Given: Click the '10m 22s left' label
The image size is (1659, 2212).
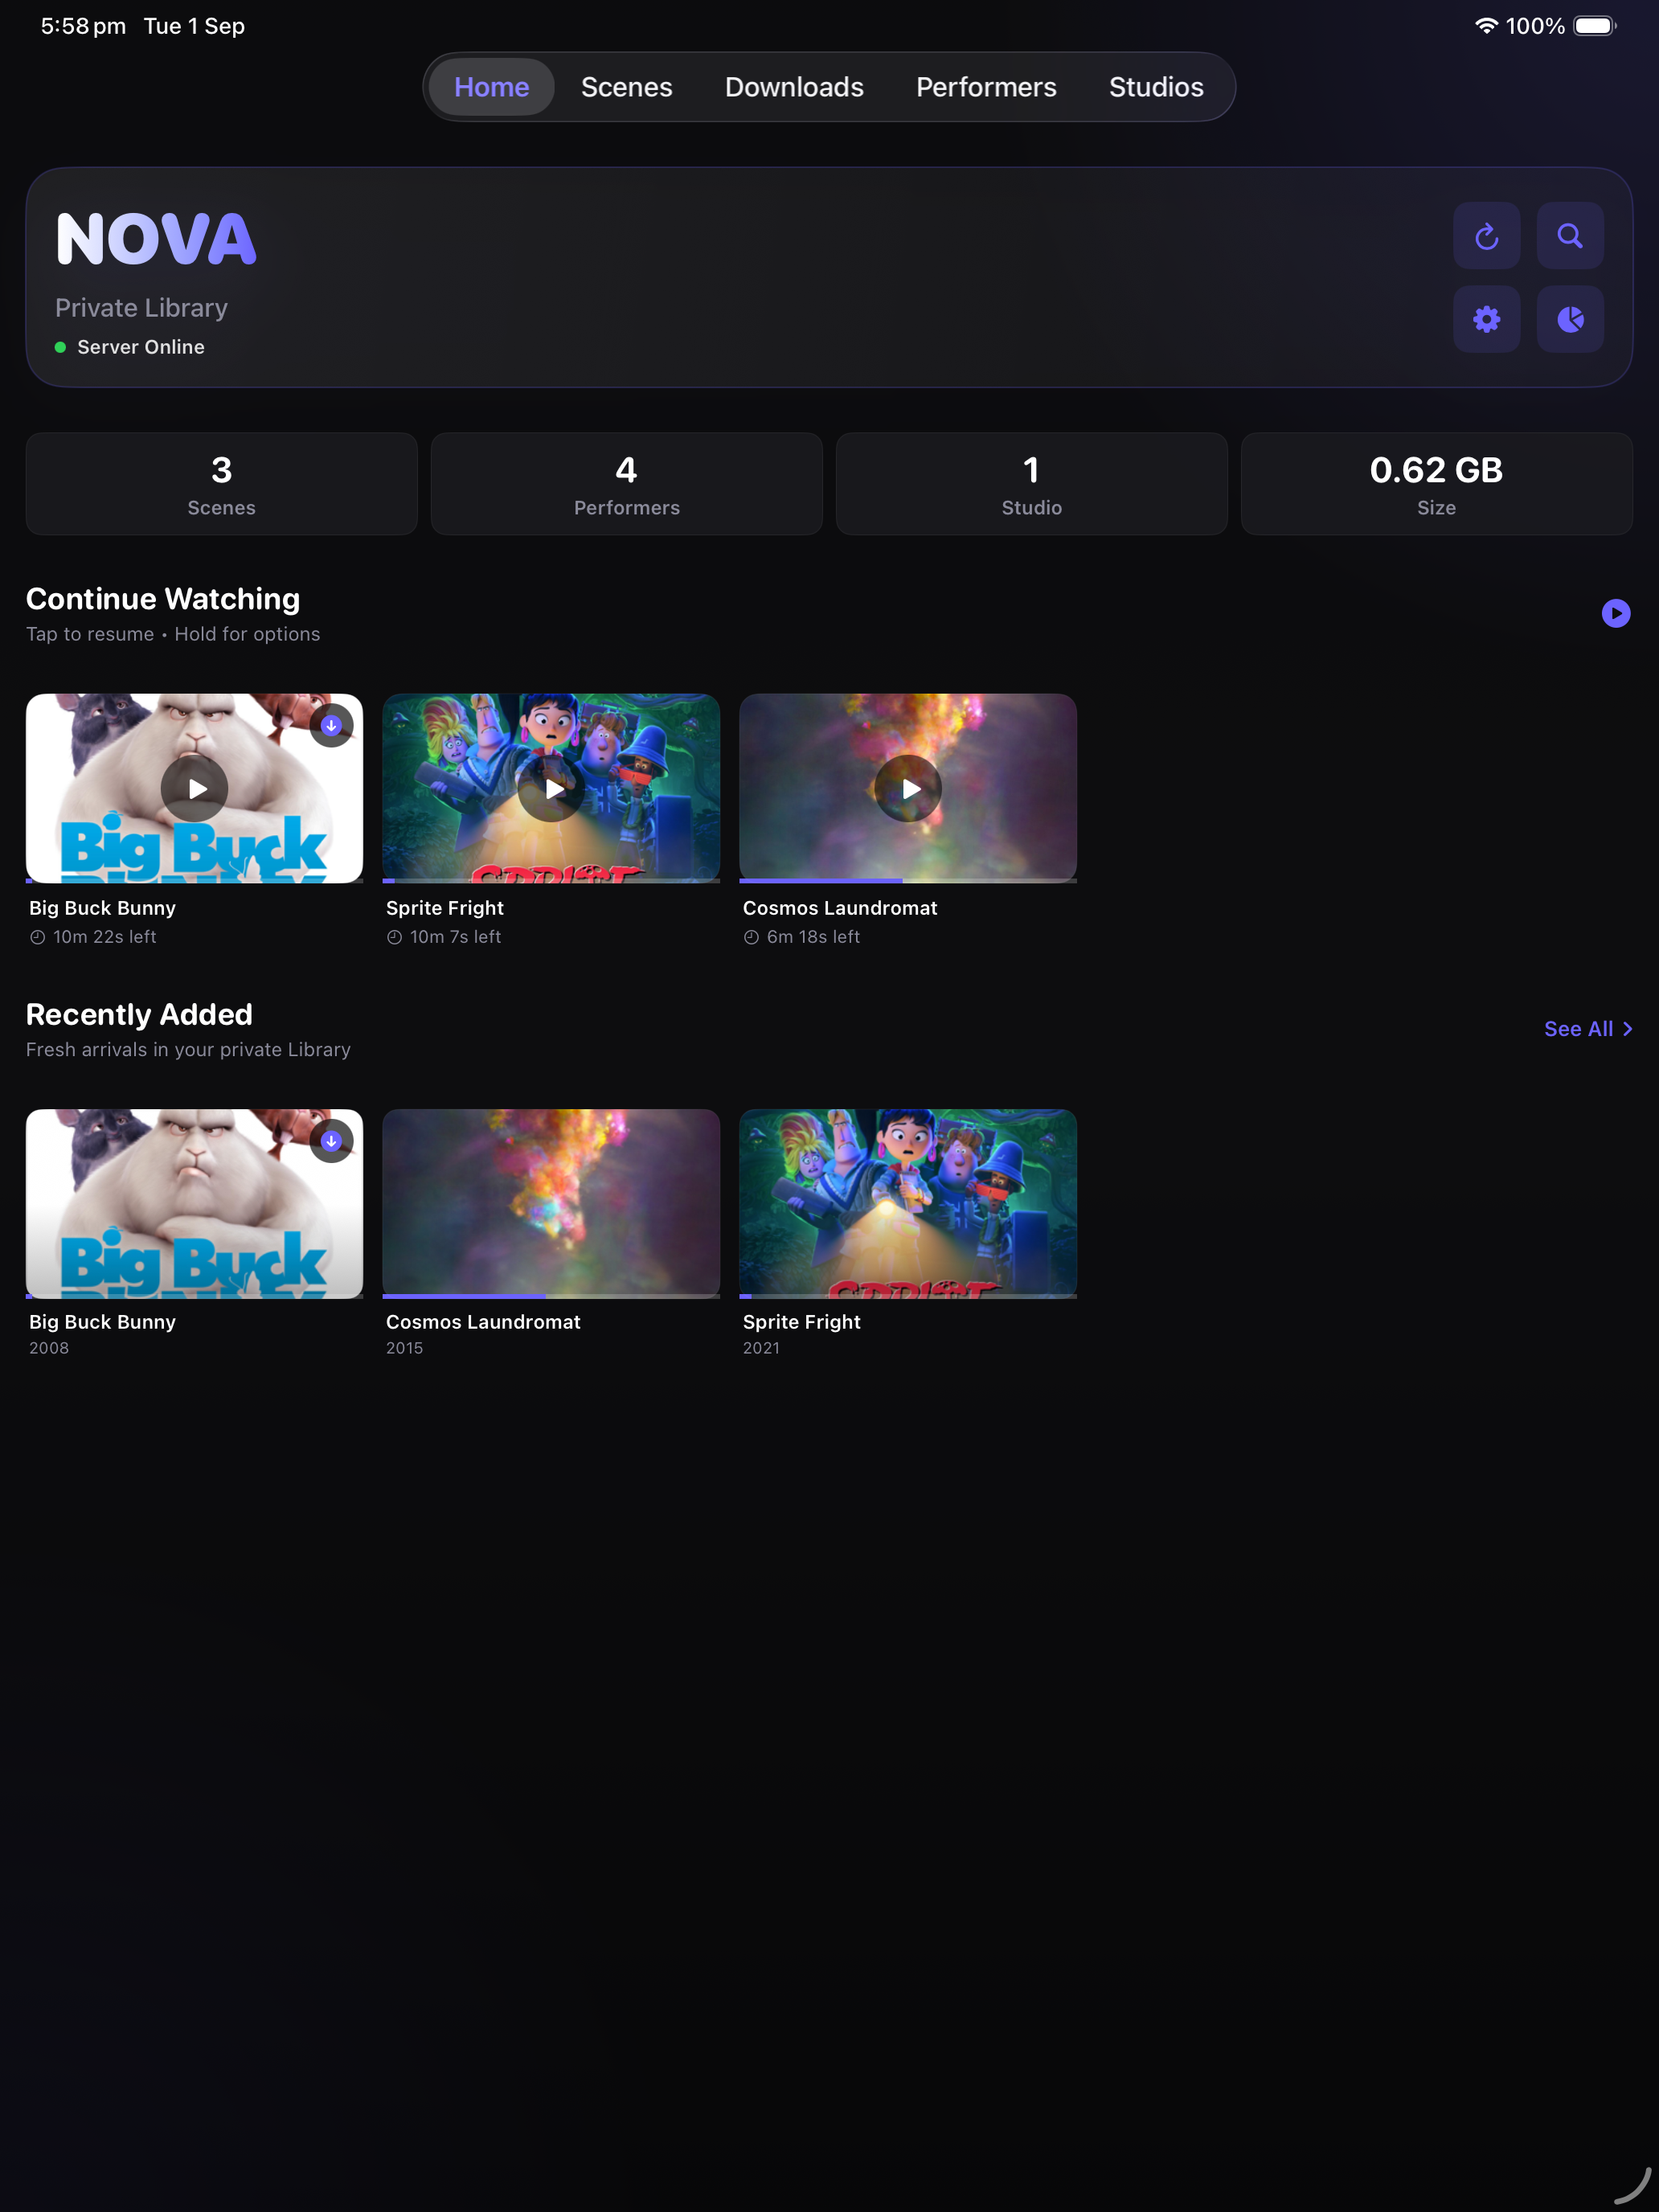Looking at the screenshot, I should [x=104, y=937].
